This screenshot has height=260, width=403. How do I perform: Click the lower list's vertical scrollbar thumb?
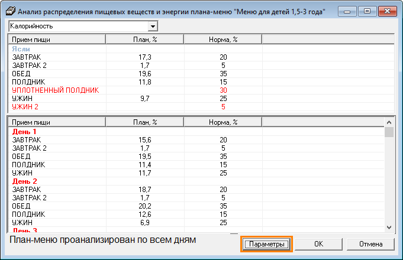pos(389,132)
